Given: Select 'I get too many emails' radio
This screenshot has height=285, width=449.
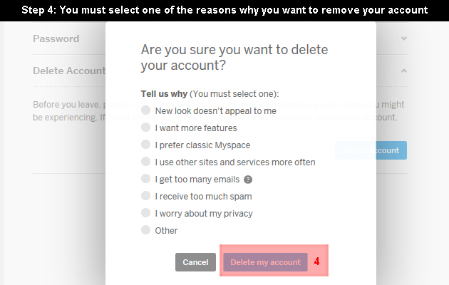Looking at the screenshot, I should (146, 179).
